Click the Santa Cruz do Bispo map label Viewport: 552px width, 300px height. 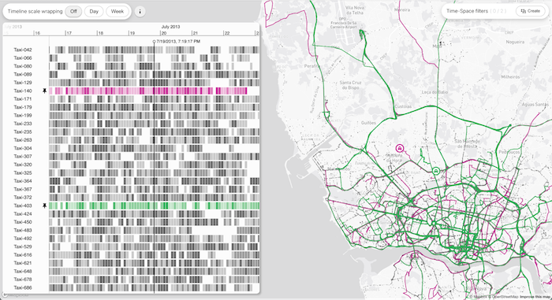(x=351, y=85)
